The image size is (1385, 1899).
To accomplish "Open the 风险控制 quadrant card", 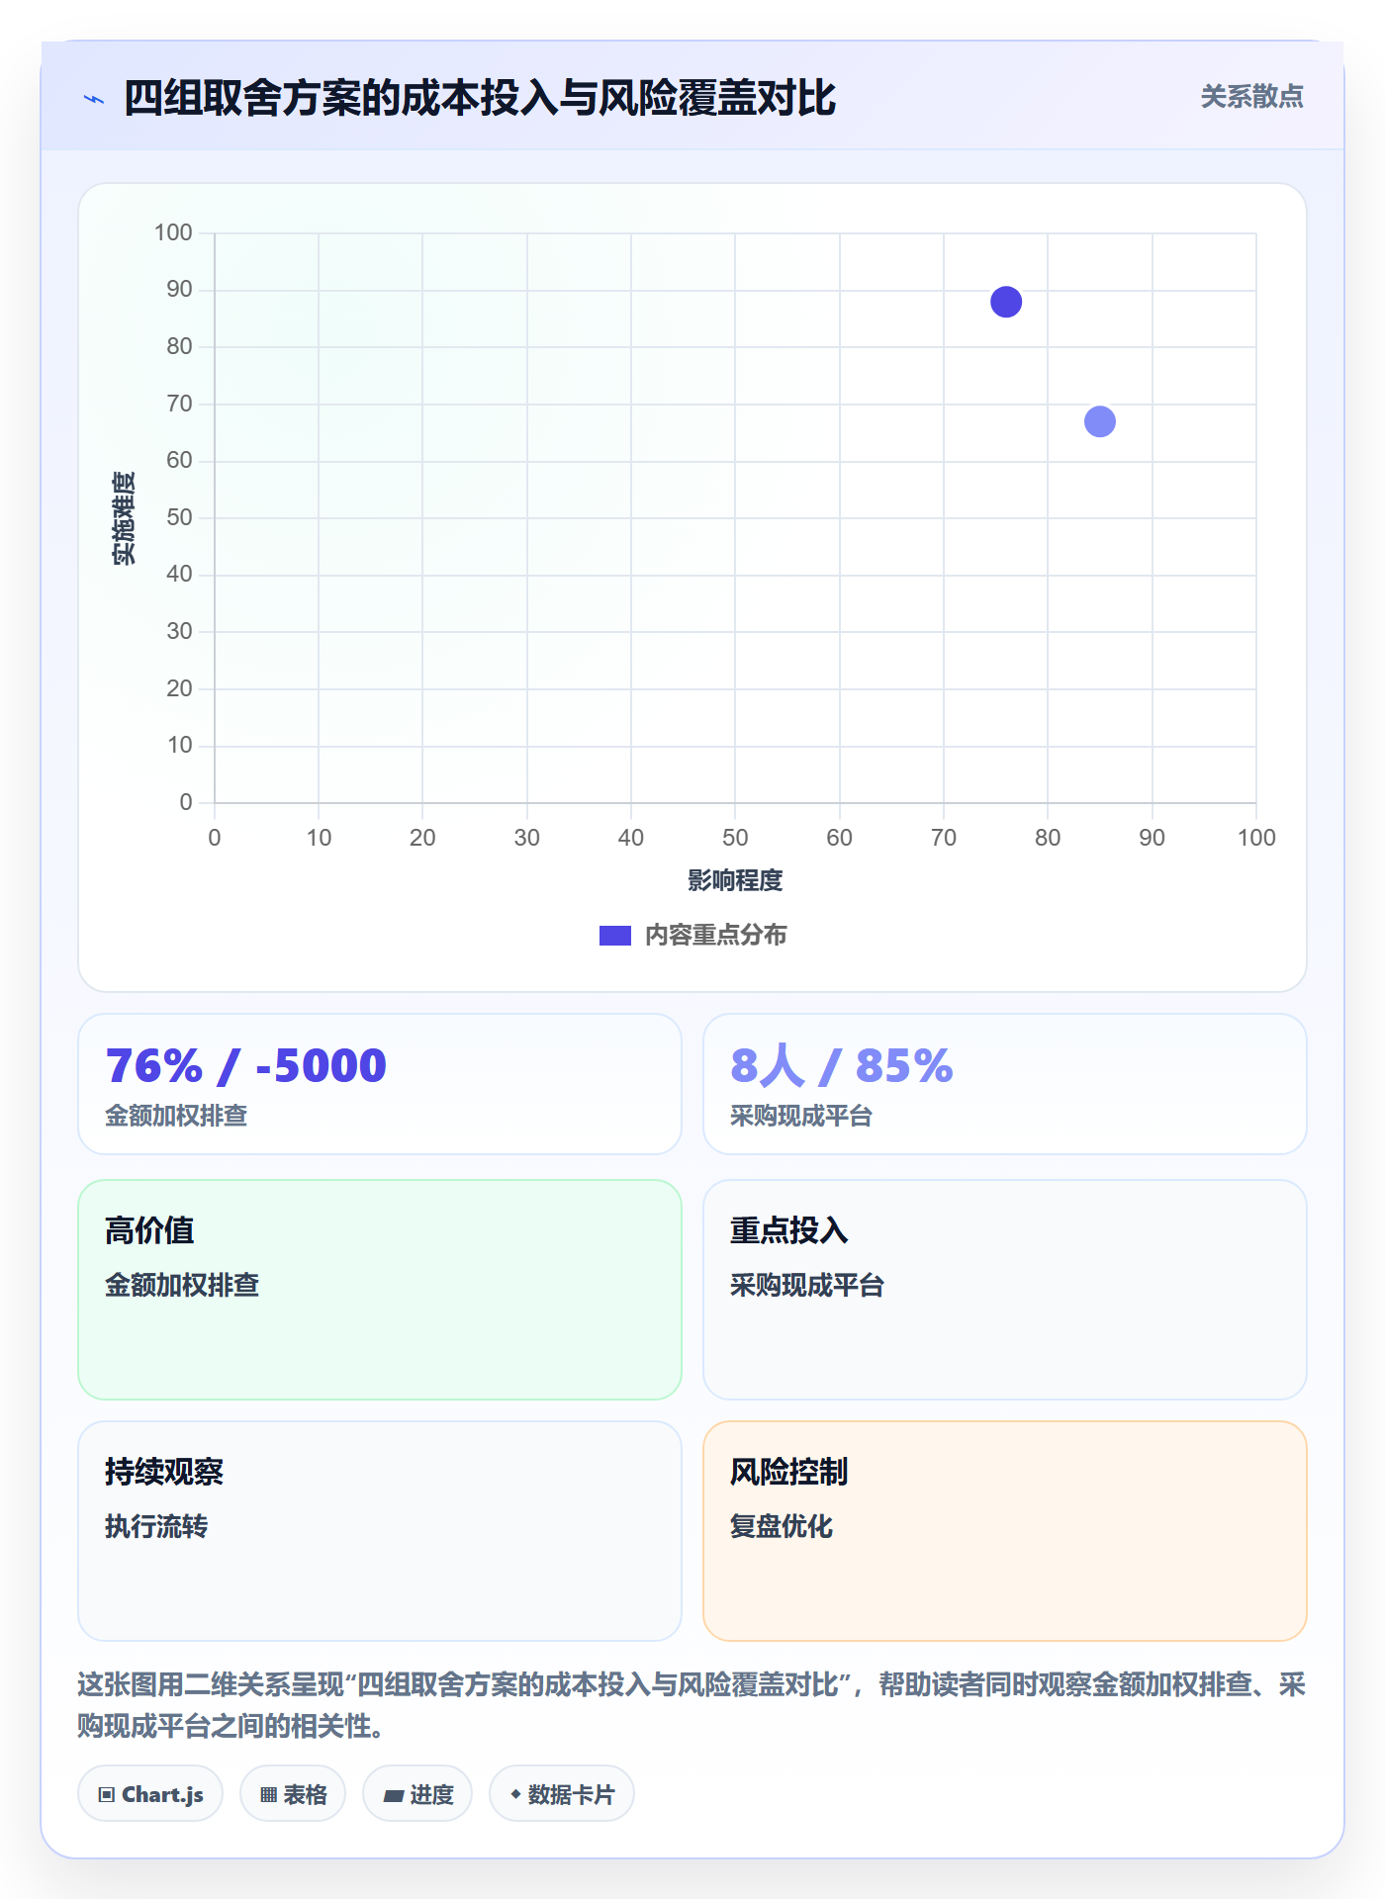I will [1005, 1531].
